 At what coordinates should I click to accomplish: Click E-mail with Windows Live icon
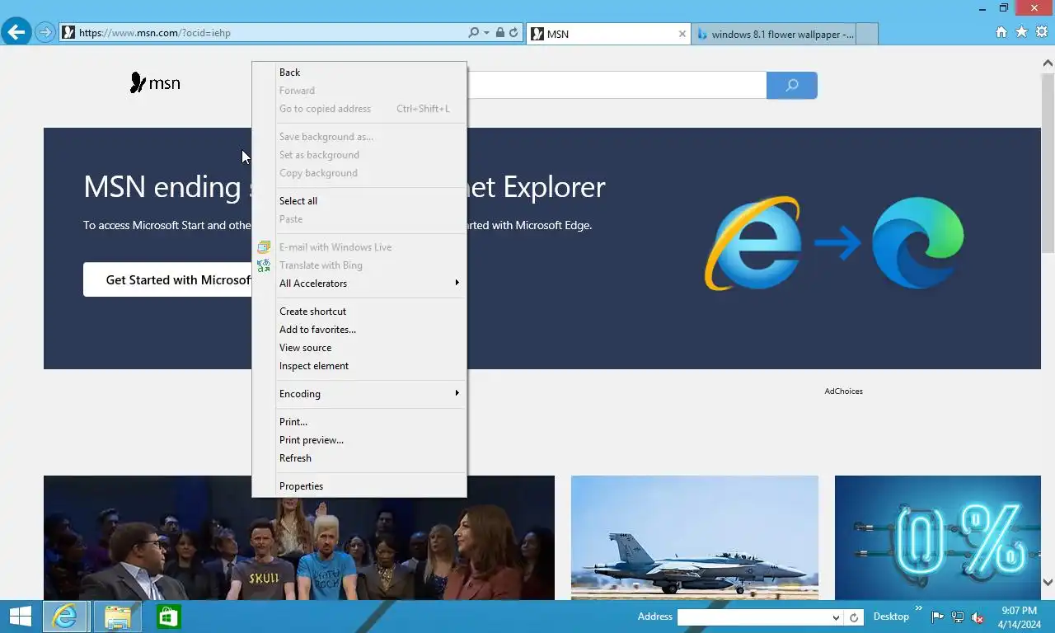pyautogui.click(x=264, y=247)
